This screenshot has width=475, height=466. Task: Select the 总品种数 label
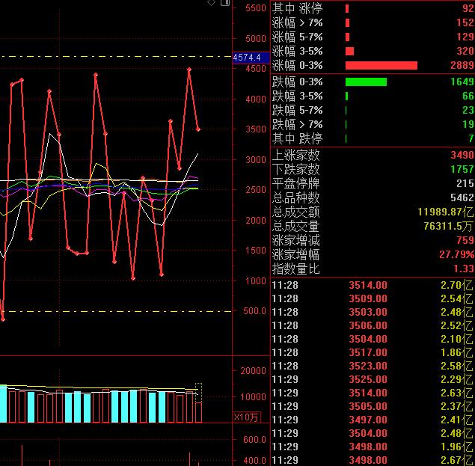(x=295, y=198)
